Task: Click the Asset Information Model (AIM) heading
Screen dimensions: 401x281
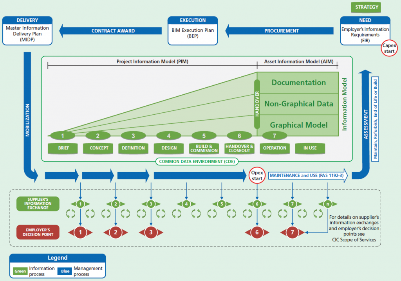Action: [299, 61]
